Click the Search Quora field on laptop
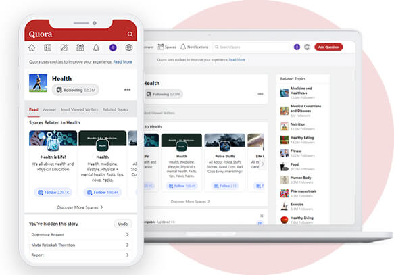The image size is (394, 275). (251, 47)
